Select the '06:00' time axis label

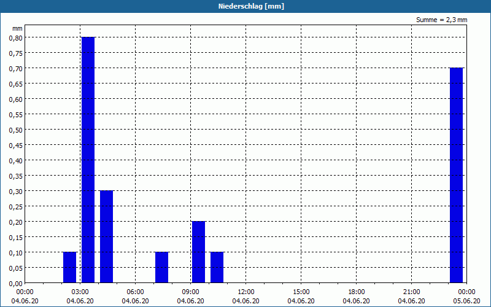coord(135,292)
